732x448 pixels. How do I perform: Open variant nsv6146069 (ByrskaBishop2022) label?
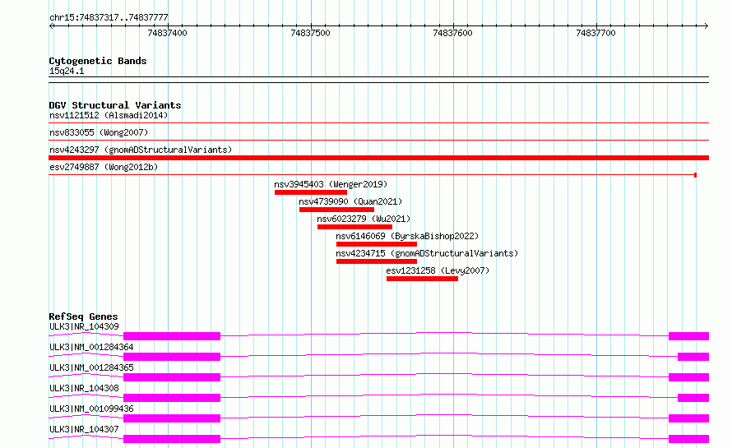click(407, 236)
